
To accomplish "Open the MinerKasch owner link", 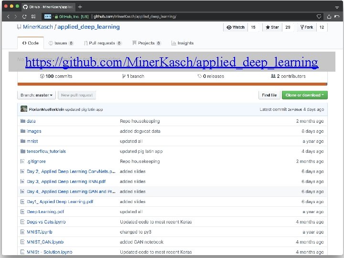I will click(38, 27).
